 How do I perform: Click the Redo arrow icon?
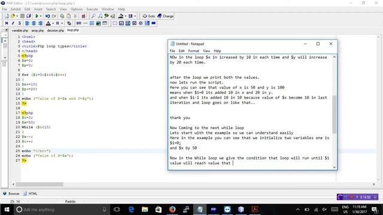[x=54, y=16]
